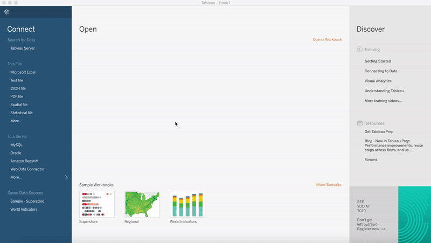This screenshot has height=243, width=431.
Task: Click the teal TC19 banner graphic
Action: [x=414, y=214]
